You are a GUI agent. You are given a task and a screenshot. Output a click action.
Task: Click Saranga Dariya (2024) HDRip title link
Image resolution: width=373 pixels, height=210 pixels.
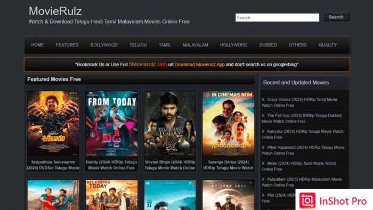point(229,165)
